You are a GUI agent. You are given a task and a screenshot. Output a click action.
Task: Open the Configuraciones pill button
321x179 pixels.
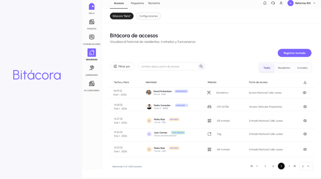tap(148, 16)
